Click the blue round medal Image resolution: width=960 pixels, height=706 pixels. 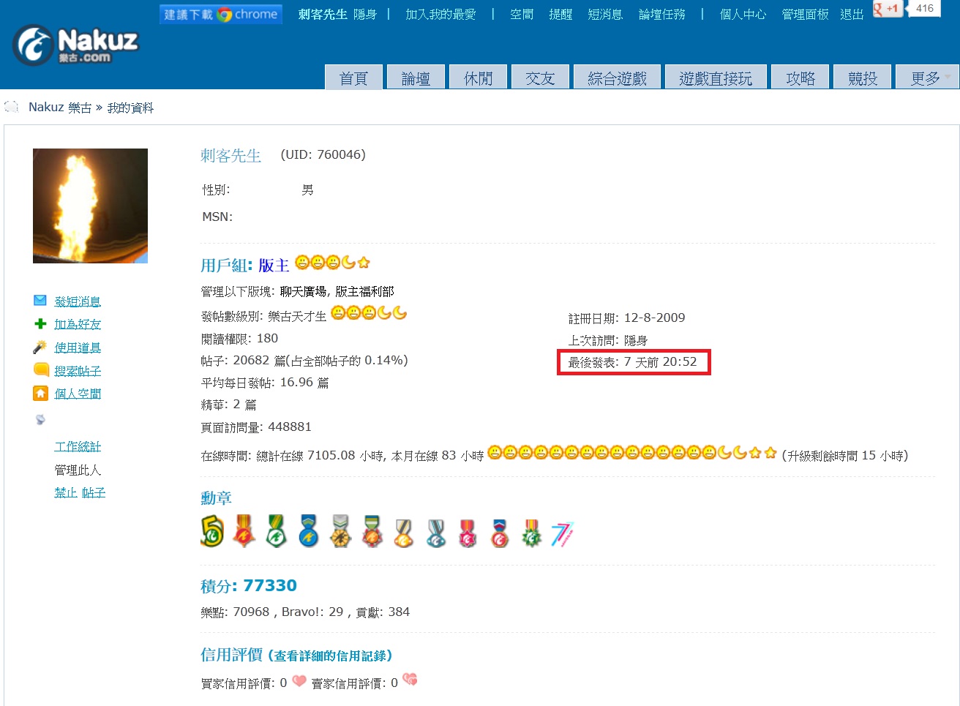308,531
